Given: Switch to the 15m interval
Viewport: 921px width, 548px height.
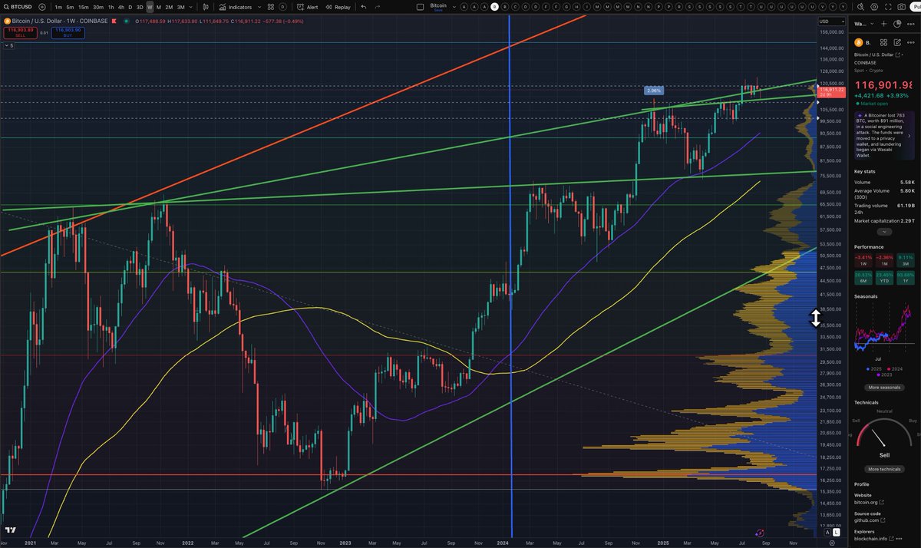Looking at the screenshot, I should pos(84,7).
